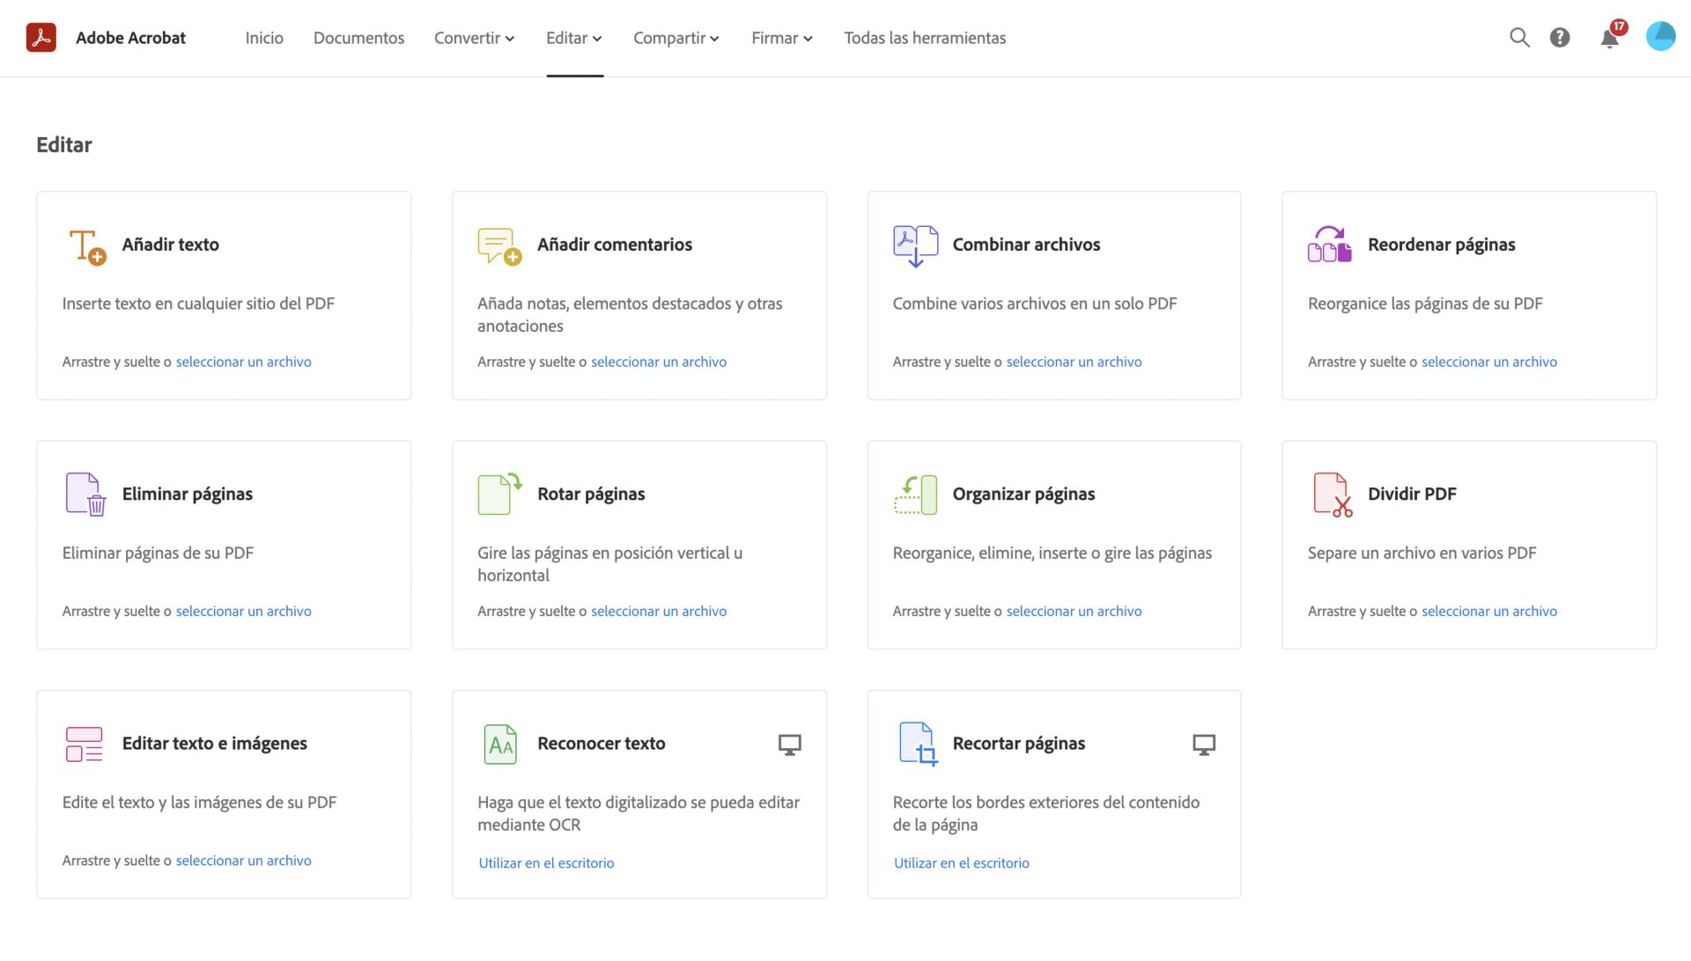
Task: Select a file link in Editar texto e imágenes card
Action: point(243,861)
